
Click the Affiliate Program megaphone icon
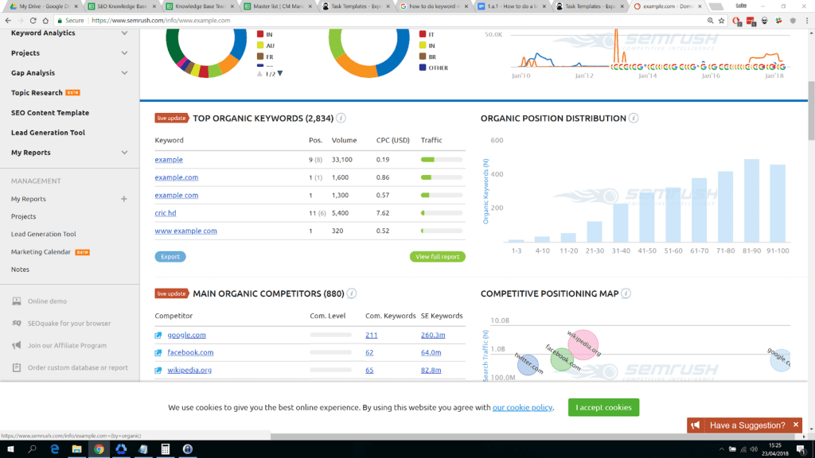coord(17,345)
